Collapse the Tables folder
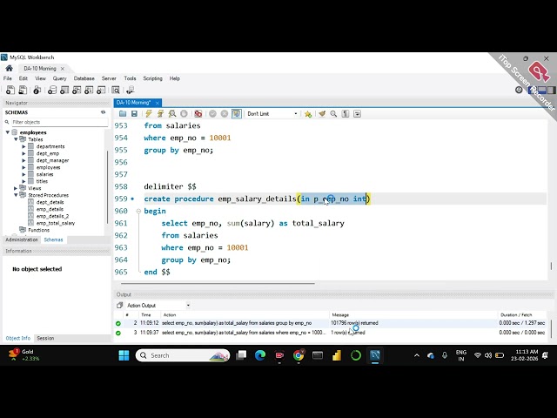The height and width of the screenshot is (418, 557). click(x=16, y=139)
